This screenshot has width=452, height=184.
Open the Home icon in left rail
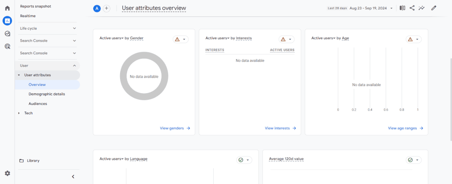[7, 8]
